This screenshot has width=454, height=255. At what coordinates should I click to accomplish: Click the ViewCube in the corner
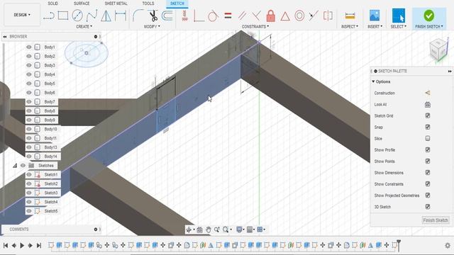[438, 50]
